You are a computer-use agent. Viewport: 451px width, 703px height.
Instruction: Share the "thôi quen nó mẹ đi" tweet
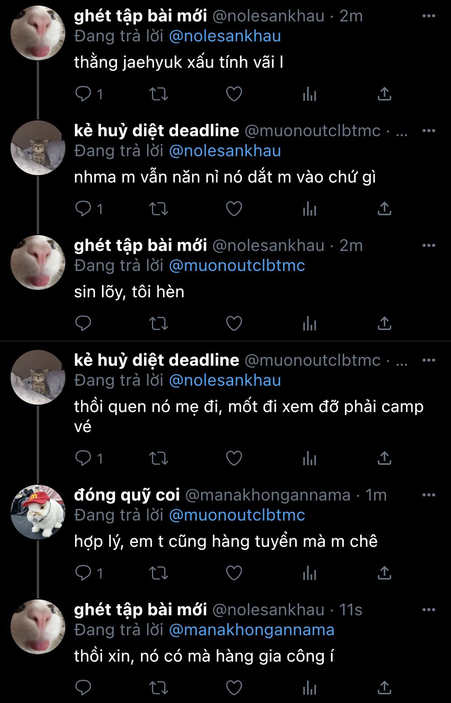click(384, 458)
